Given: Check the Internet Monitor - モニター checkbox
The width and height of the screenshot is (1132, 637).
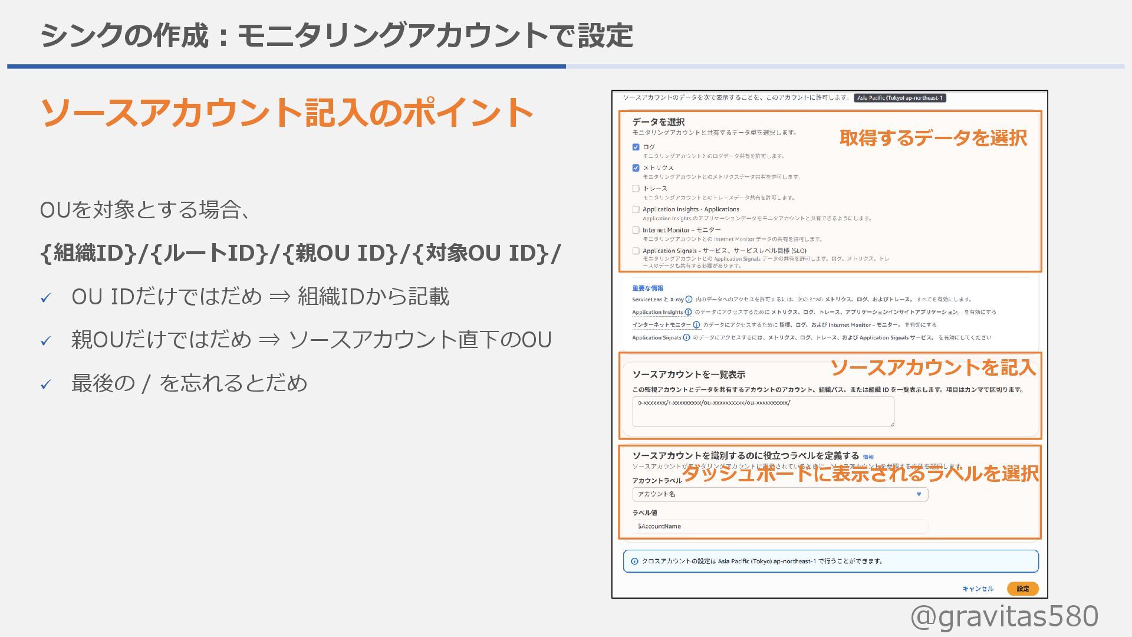Looking at the screenshot, I should tap(636, 230).
